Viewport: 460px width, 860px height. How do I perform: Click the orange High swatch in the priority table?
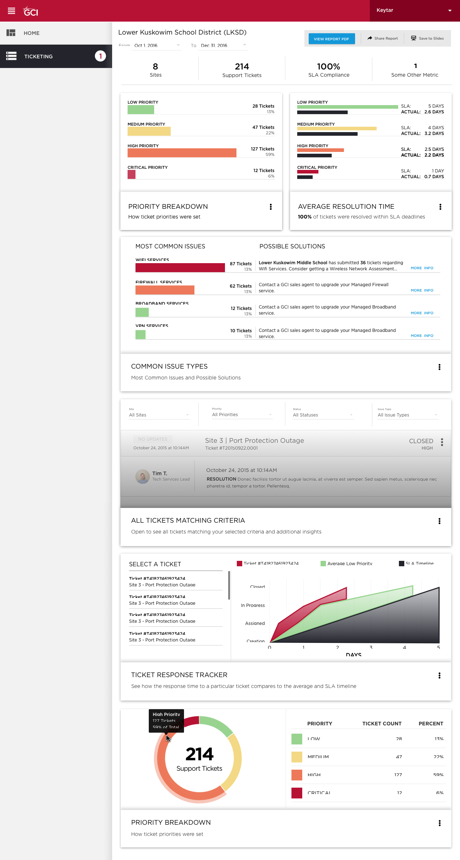(x=297, y=775)
